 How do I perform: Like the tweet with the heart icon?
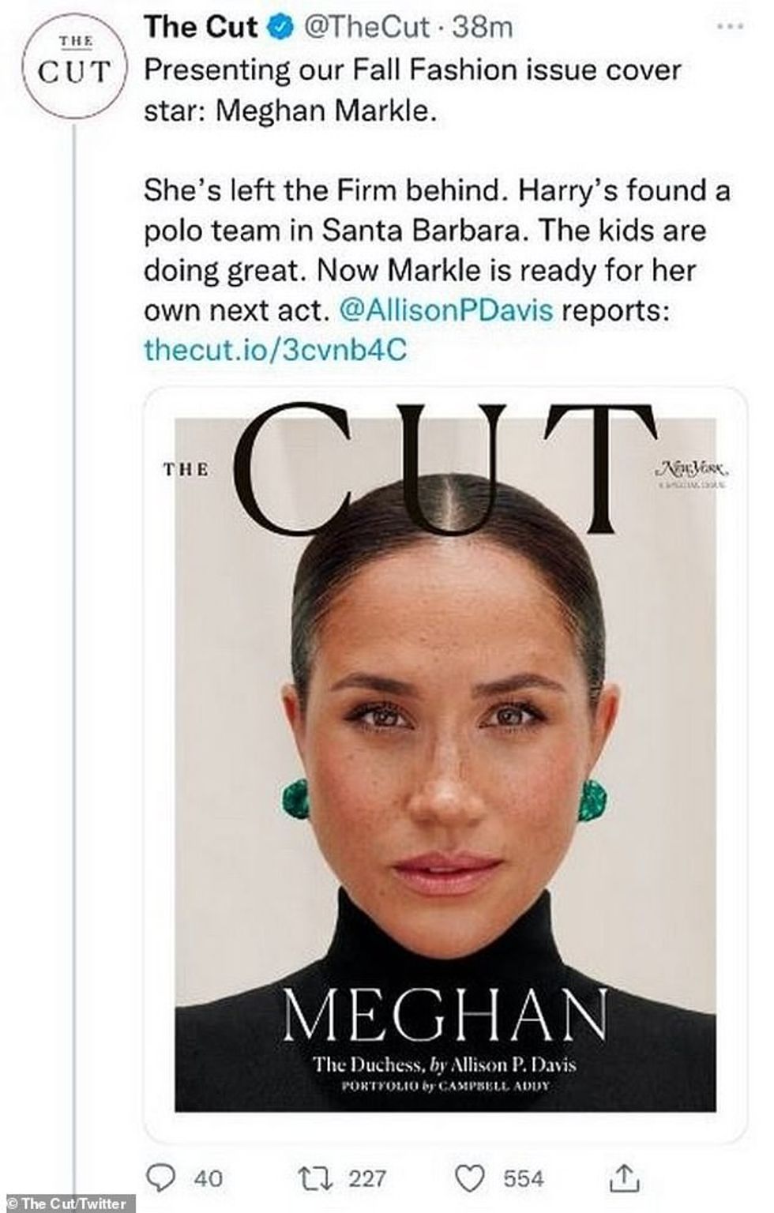pyautogui.click(x=471, y=1178)
